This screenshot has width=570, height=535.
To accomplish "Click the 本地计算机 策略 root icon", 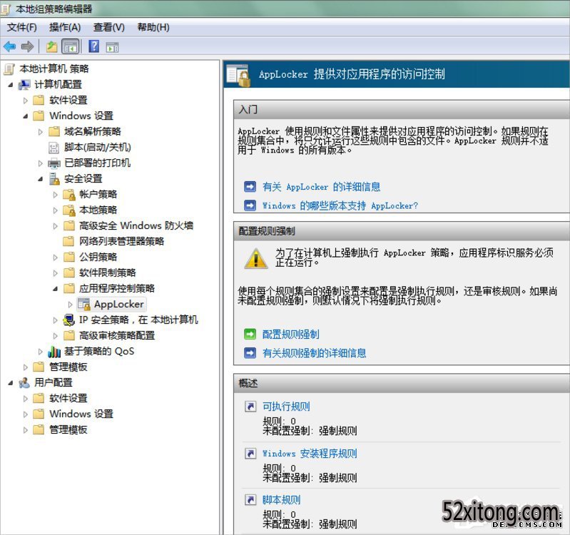I will point(9,68).
